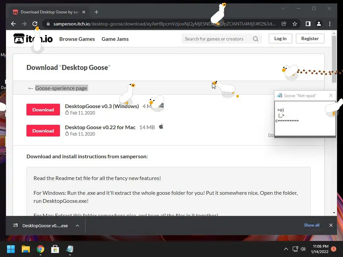Open the clock showing 11:06 PM
The width and height of the screenshot is (343, 257).
320,249
